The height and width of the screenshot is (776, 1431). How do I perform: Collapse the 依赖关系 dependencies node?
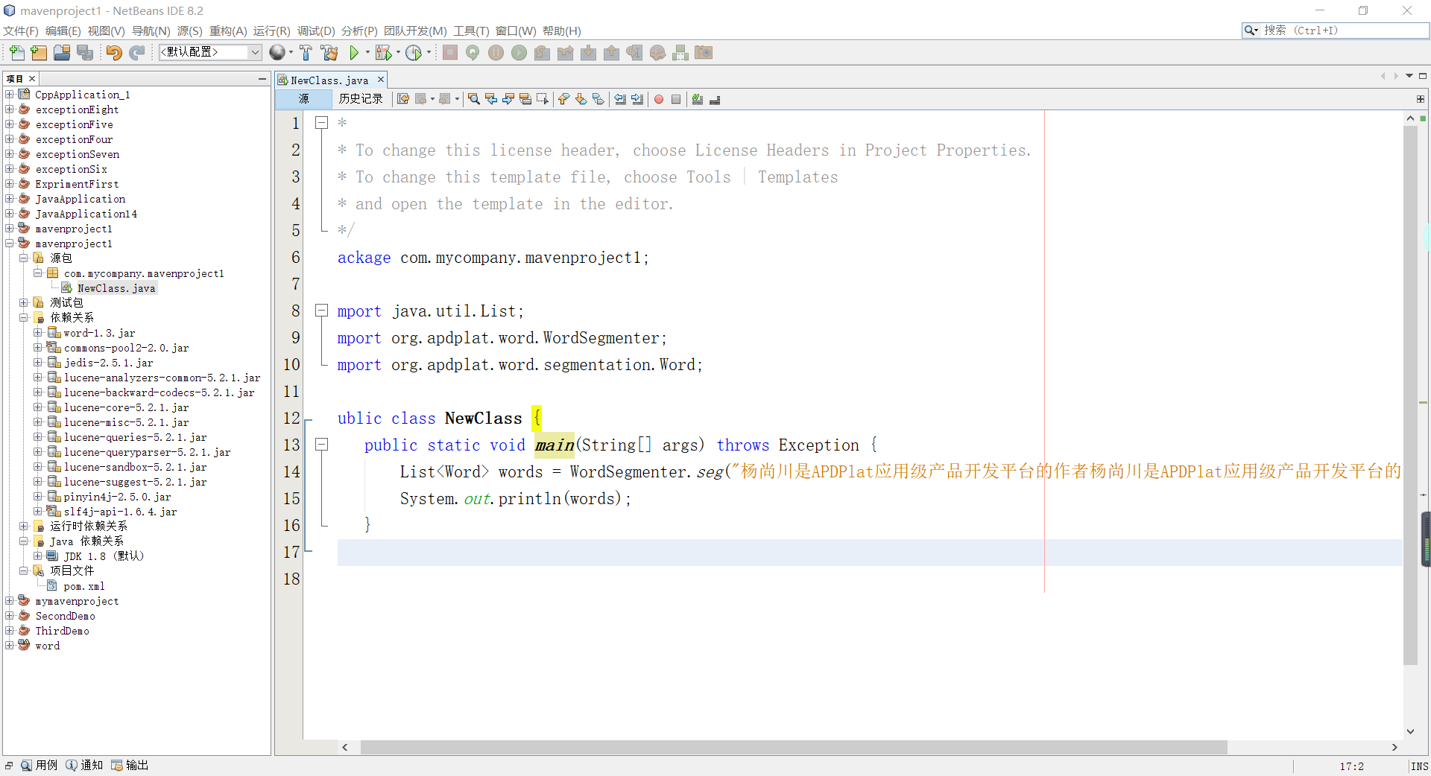pyautogui.click(x=23, y=318)
